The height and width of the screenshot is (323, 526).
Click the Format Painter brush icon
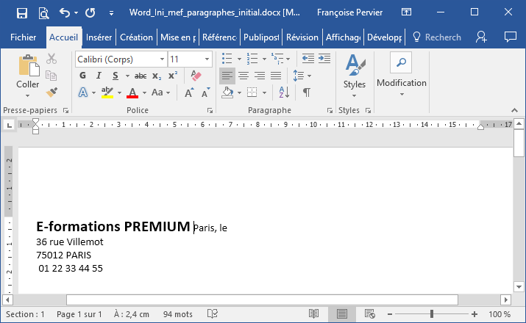pyautogui.click(x=51, y=92)
